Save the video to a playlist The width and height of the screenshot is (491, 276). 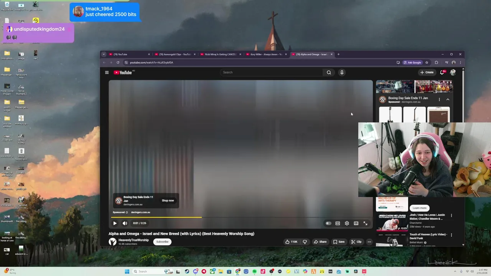click(339, 242)
